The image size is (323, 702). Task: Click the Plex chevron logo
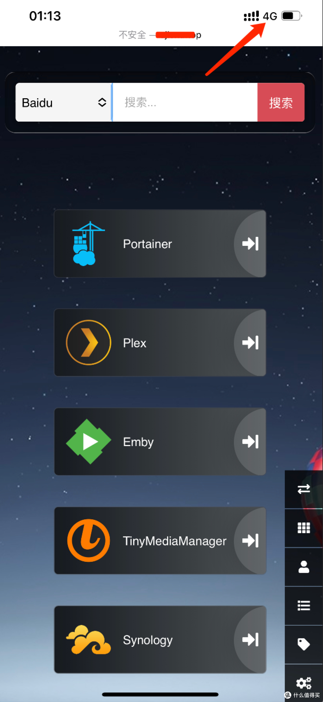coord(89,342)
